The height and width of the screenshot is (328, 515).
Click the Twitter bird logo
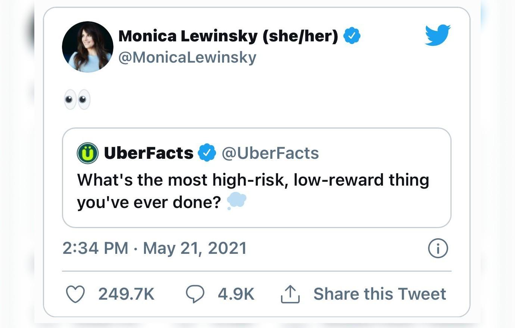(x=437, y=35)
